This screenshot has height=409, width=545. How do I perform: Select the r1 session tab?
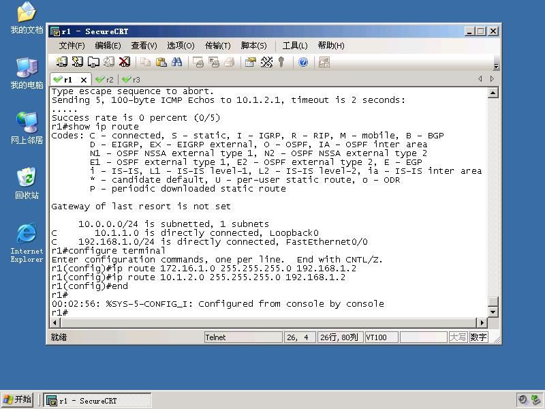(x=67, y=80)
